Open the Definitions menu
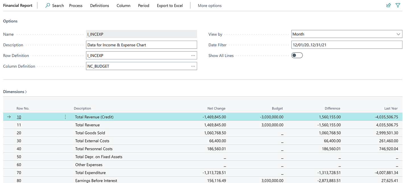Image resolution: width=403 pixels, height=183 pixels. pos(99,5)
